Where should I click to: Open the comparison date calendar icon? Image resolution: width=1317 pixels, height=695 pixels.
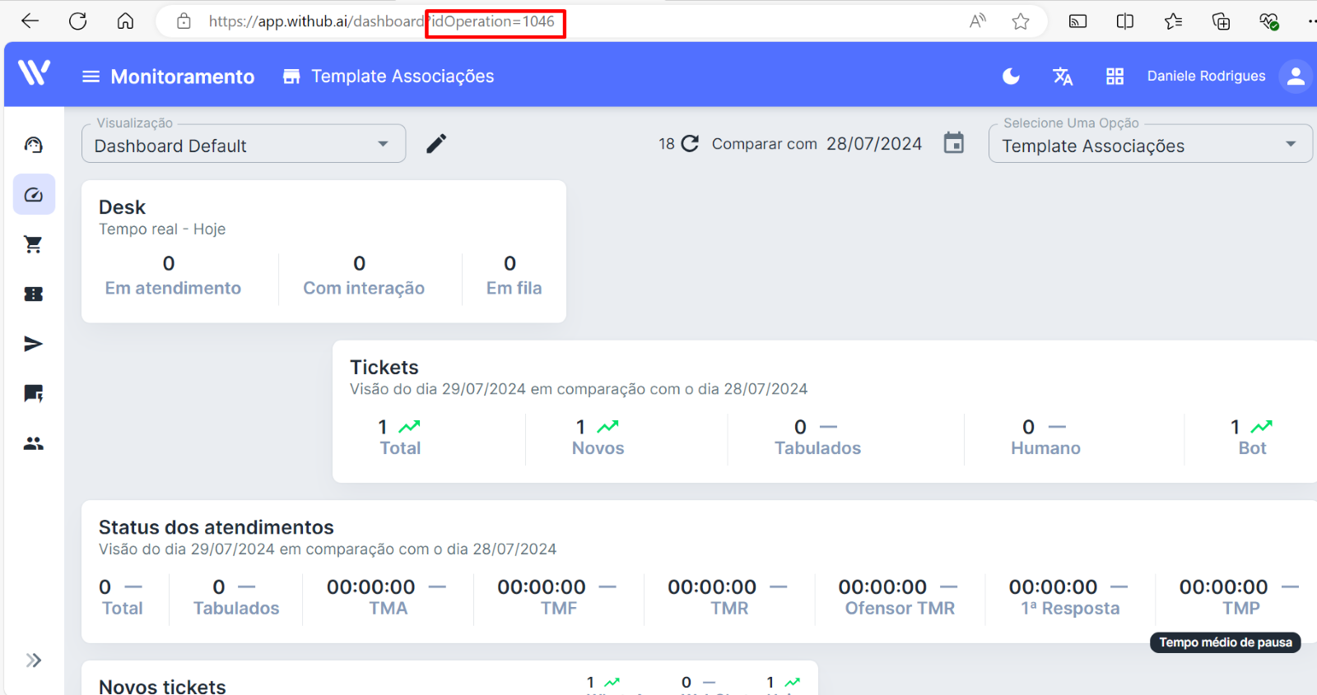954,143
